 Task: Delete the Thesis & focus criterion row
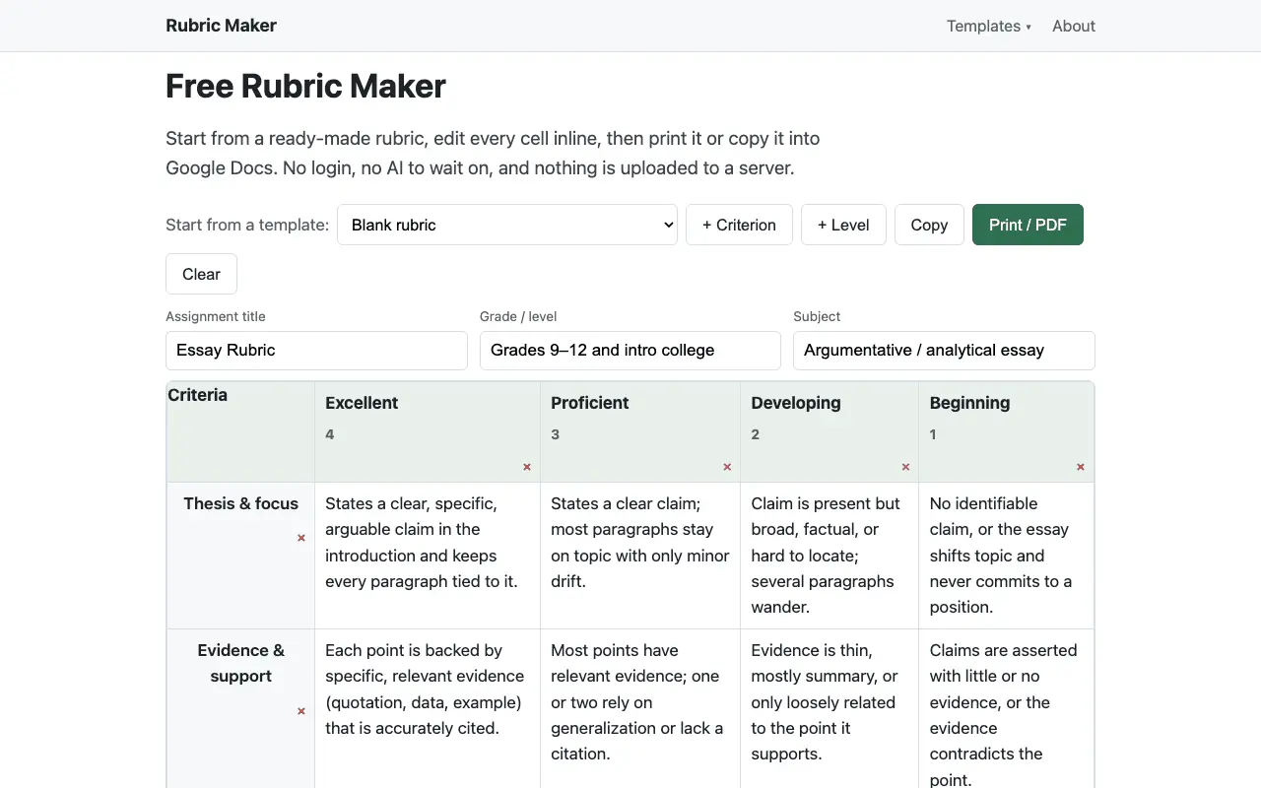pyautogui.click(x=301, y=538)
